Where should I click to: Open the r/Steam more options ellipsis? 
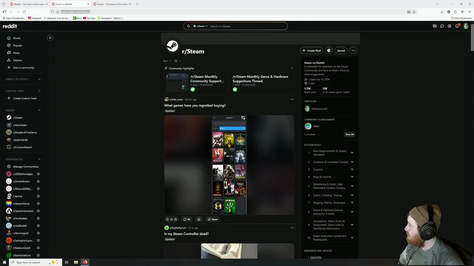point(353,51)
